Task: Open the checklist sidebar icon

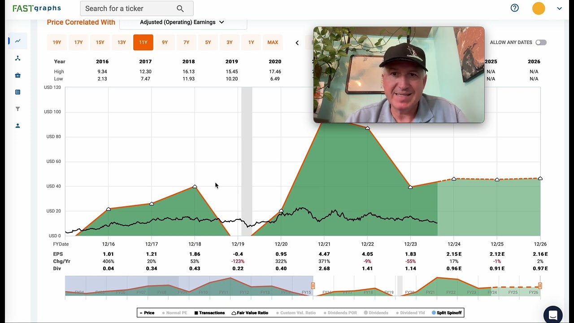Action: [18, 92]
